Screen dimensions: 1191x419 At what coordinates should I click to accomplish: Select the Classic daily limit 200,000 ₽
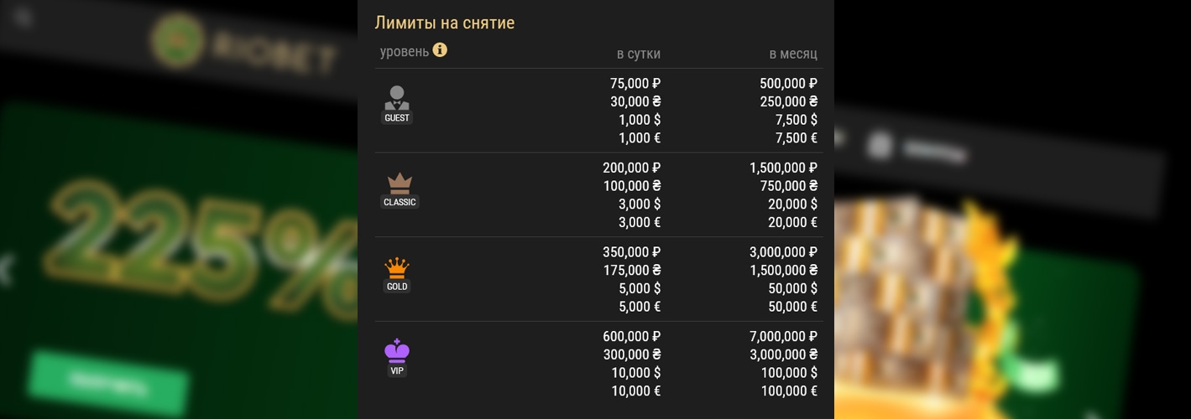point(631,168)
